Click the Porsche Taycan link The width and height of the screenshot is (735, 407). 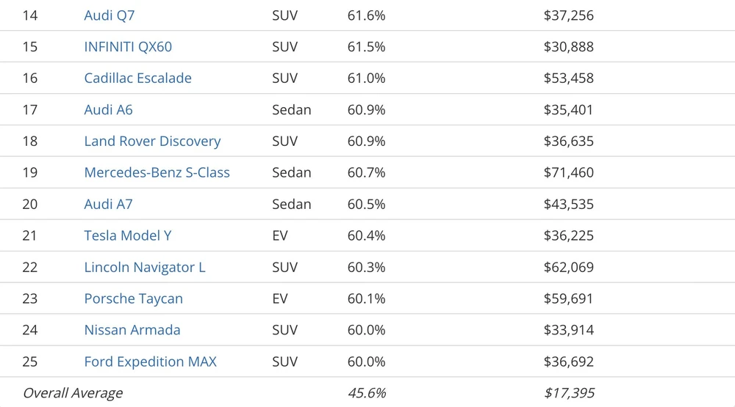[133, 299]
